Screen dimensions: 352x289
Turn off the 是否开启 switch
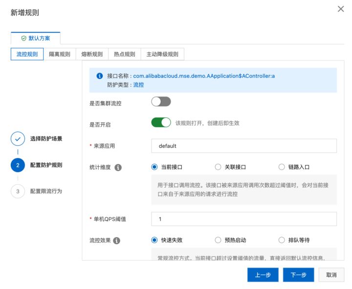pyautogui.click(x=161, y=123)
